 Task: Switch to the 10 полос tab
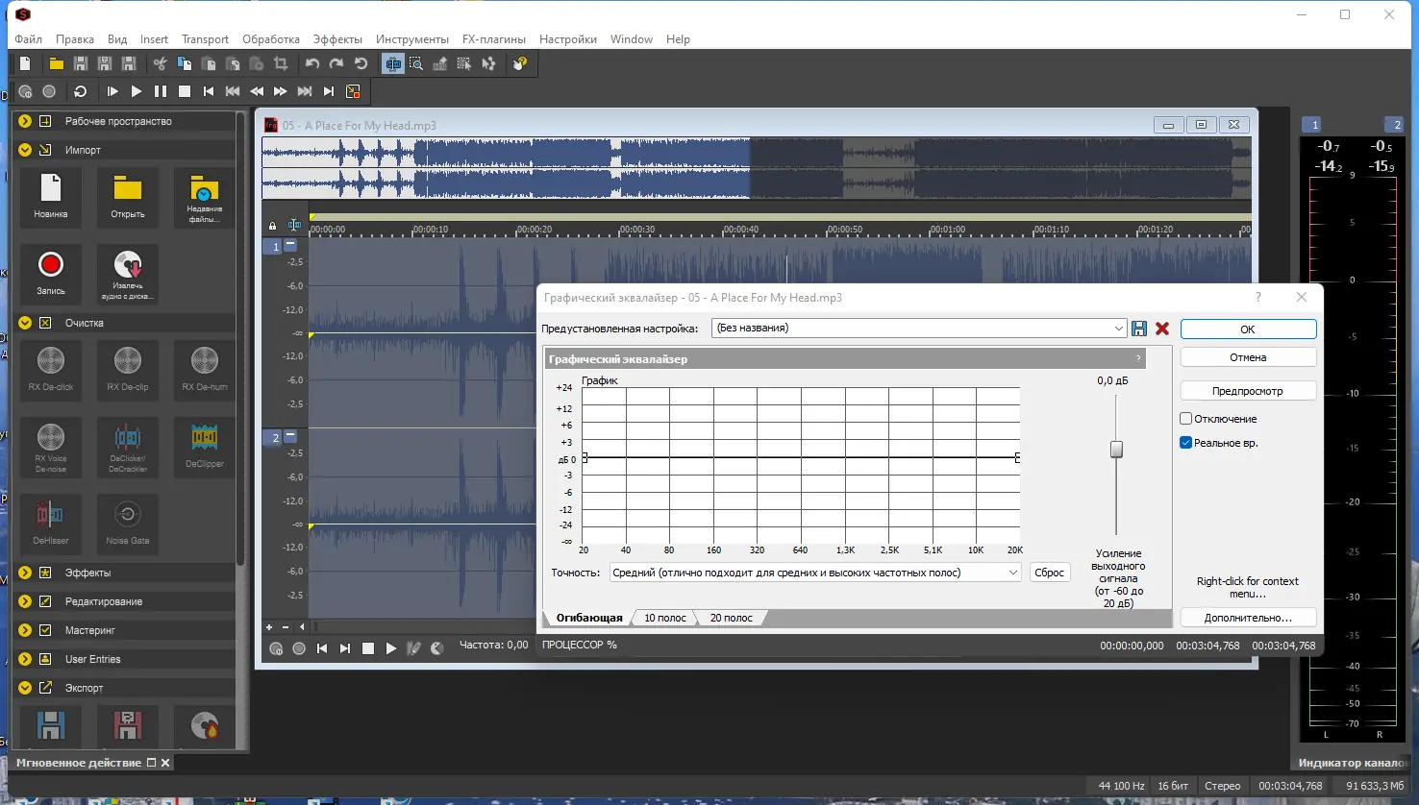[665, 618]
